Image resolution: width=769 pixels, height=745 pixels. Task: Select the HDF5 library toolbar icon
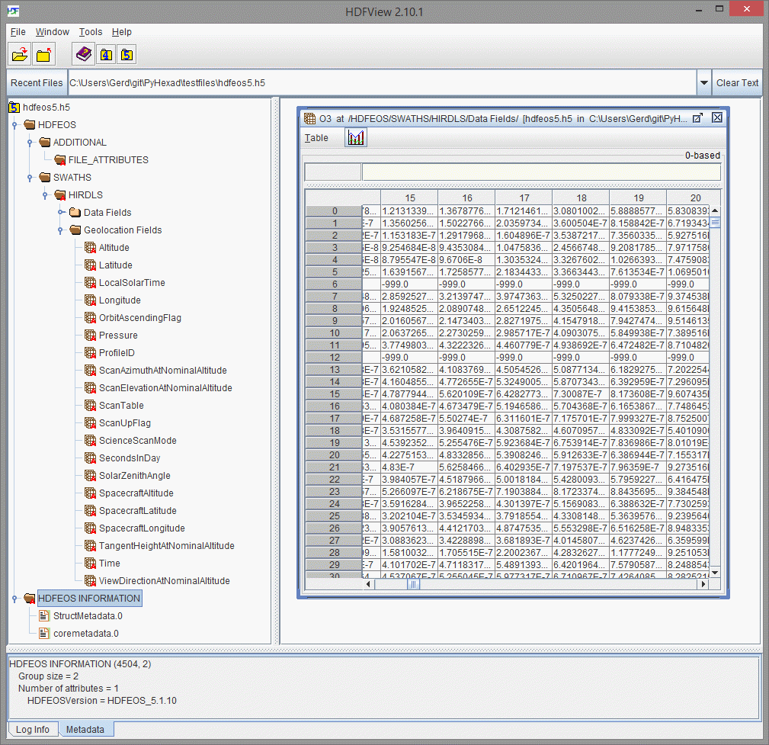[127, 54]
